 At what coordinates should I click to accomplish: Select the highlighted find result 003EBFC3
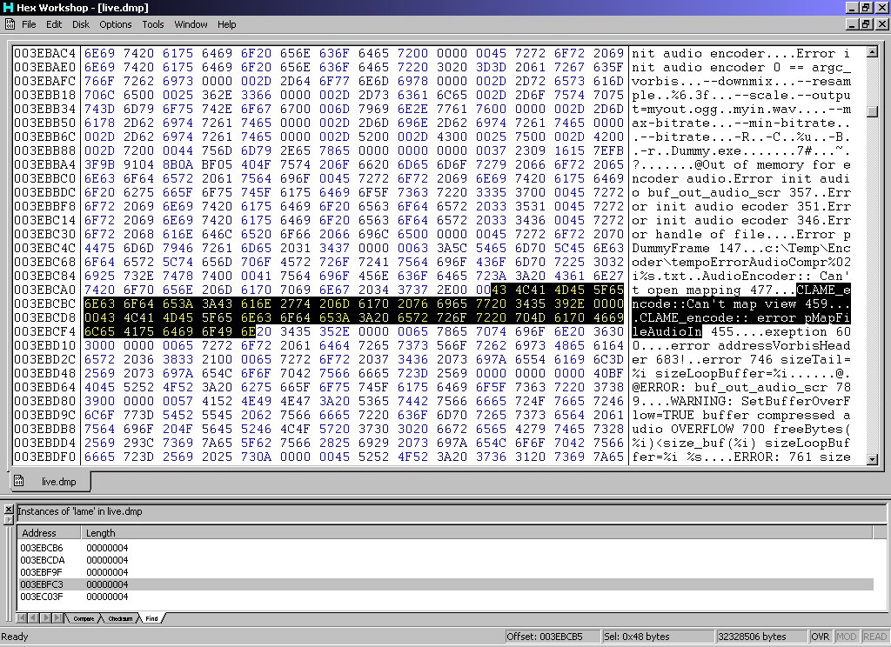coord(445,584)
